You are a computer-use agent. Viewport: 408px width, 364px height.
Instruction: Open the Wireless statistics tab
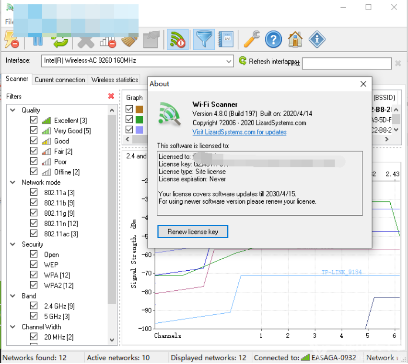pos(115,80)
